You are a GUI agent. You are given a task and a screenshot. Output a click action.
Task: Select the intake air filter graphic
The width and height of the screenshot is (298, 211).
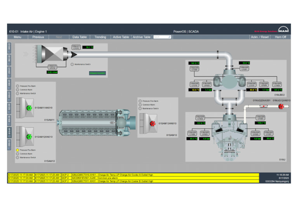click(50, 54)
